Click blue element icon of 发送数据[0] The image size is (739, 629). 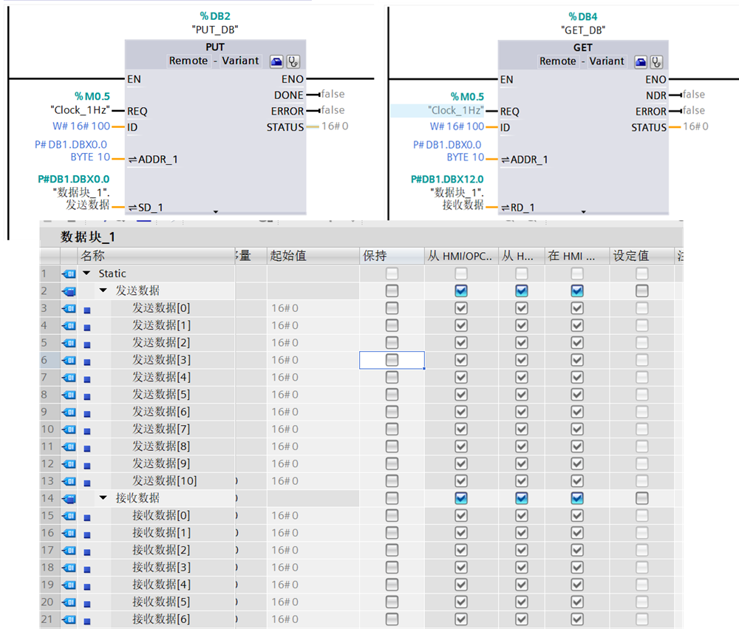point(87,309)
